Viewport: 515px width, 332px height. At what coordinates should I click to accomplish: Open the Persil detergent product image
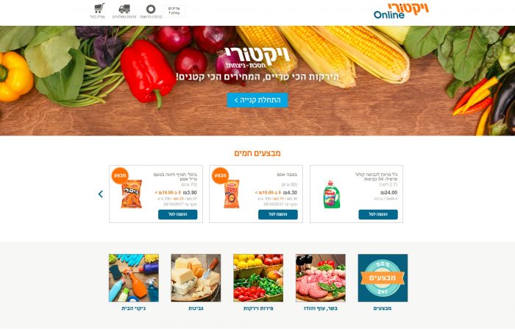[331, 194]
